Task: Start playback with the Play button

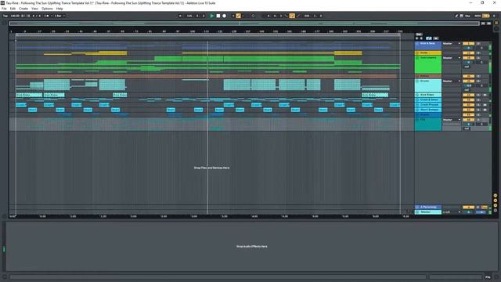Action: 212,16
